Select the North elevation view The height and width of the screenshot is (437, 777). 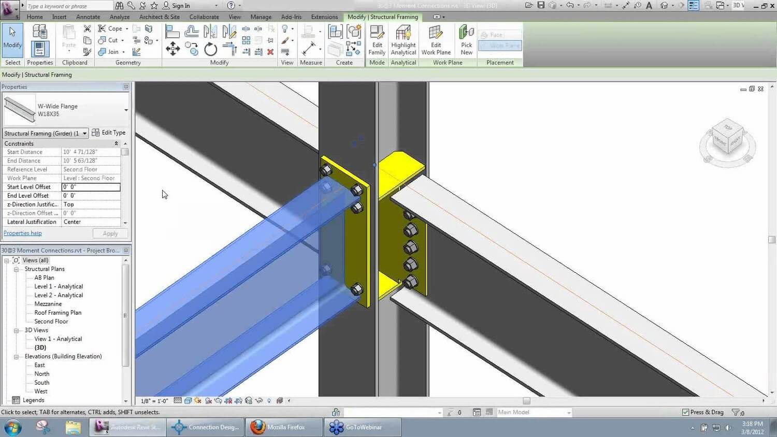click(42, 374)
